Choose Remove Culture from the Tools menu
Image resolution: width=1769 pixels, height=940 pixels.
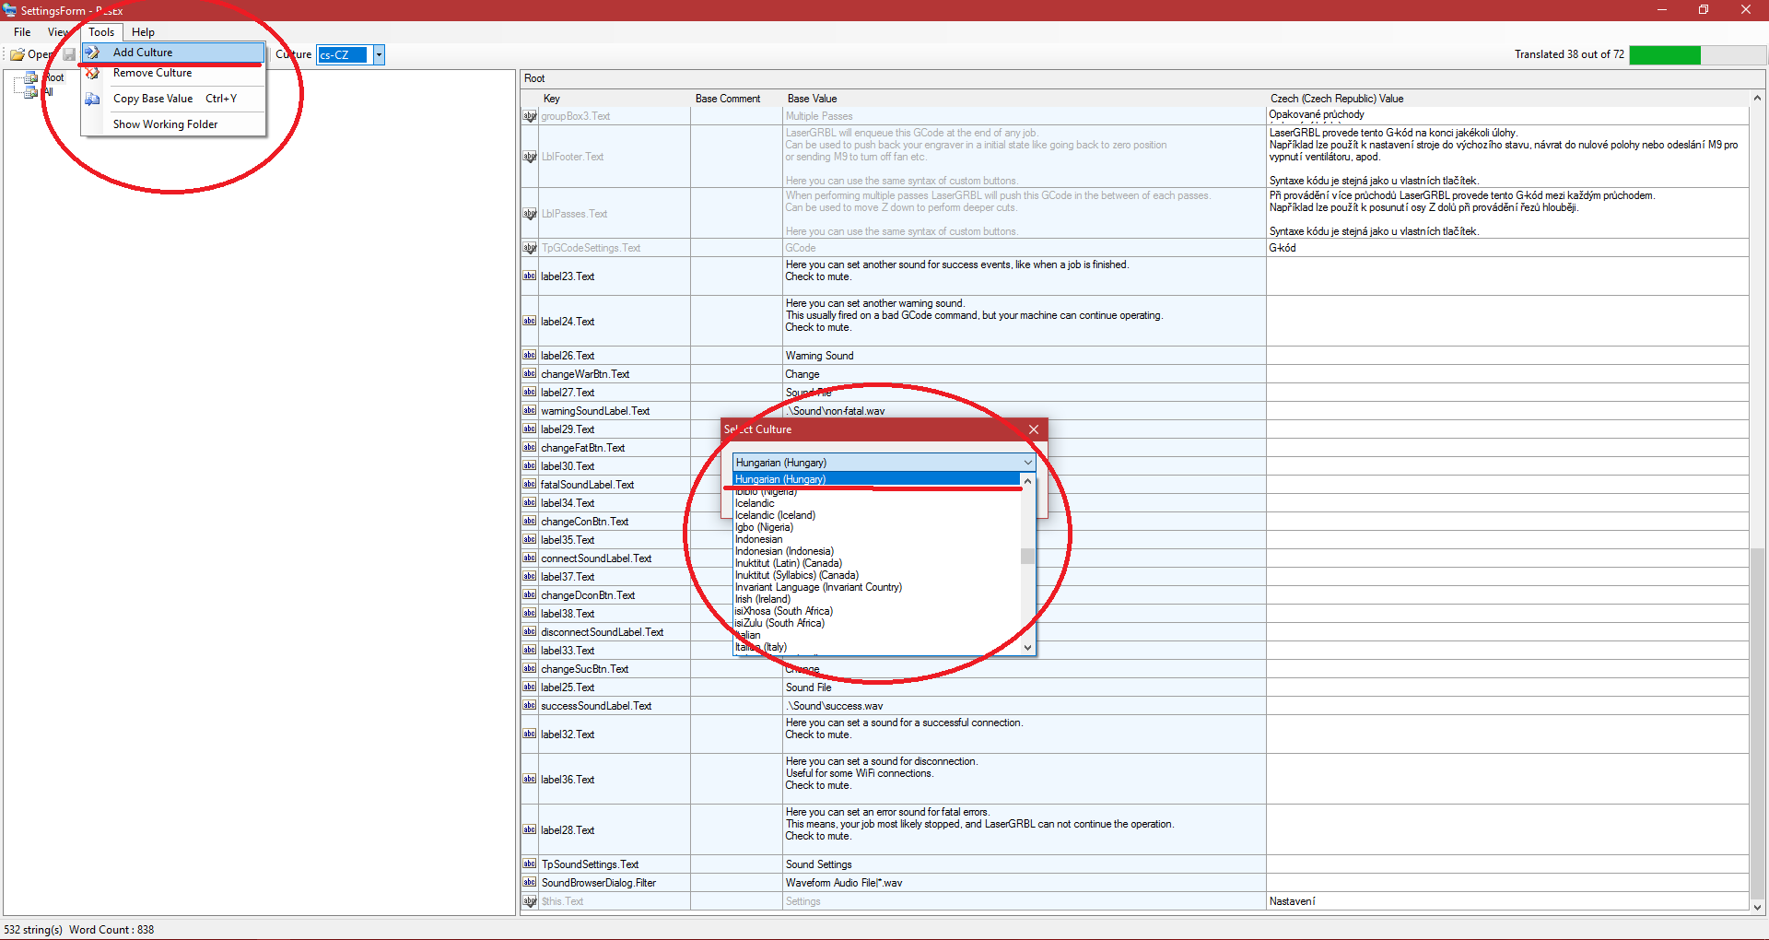click(173, 73)
